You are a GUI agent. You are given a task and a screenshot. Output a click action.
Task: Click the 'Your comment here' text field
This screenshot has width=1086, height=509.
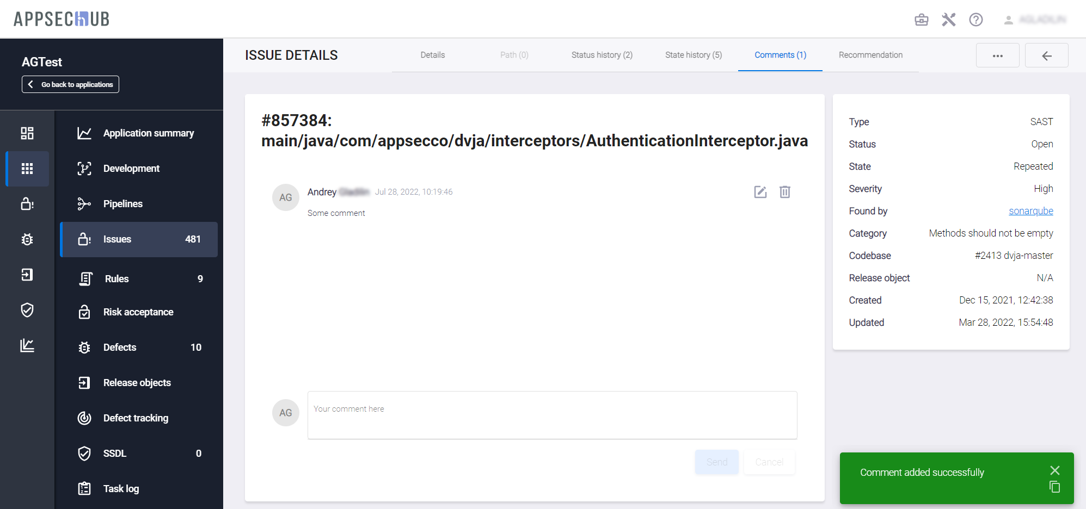click(552, 415)
